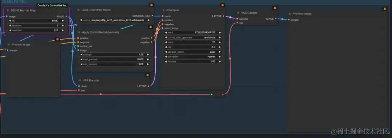Click the fox badge on Load ControlNet Model node
The height and width of the screenshot is (138, 392).
pyautogui.click(x=151, y=5)
